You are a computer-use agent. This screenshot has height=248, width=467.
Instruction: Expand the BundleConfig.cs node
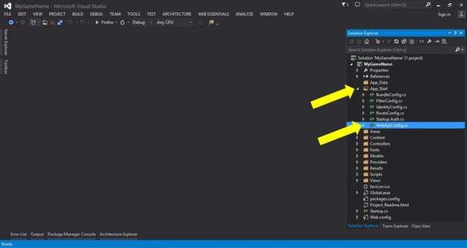click(363, 95)
